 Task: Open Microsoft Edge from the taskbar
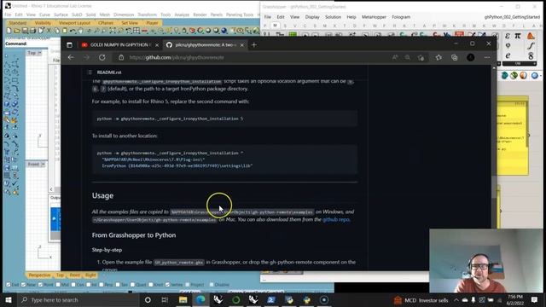pyautogui.click(x=201, y=299)
